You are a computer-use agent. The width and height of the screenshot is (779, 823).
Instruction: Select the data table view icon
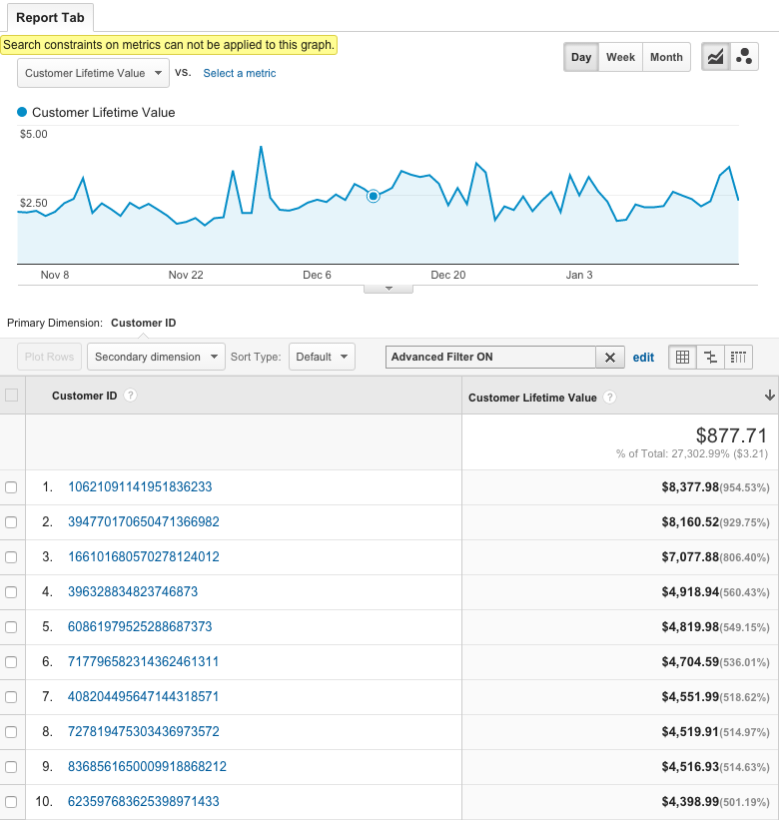682,358
